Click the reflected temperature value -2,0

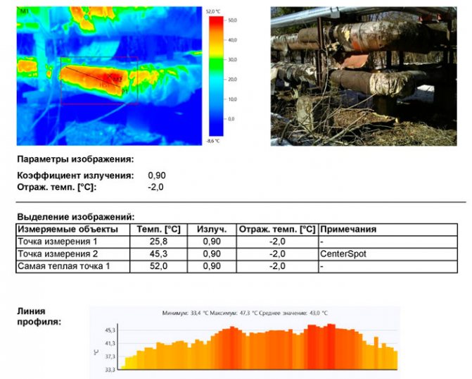pyautogui.click(x=155, y=187)
